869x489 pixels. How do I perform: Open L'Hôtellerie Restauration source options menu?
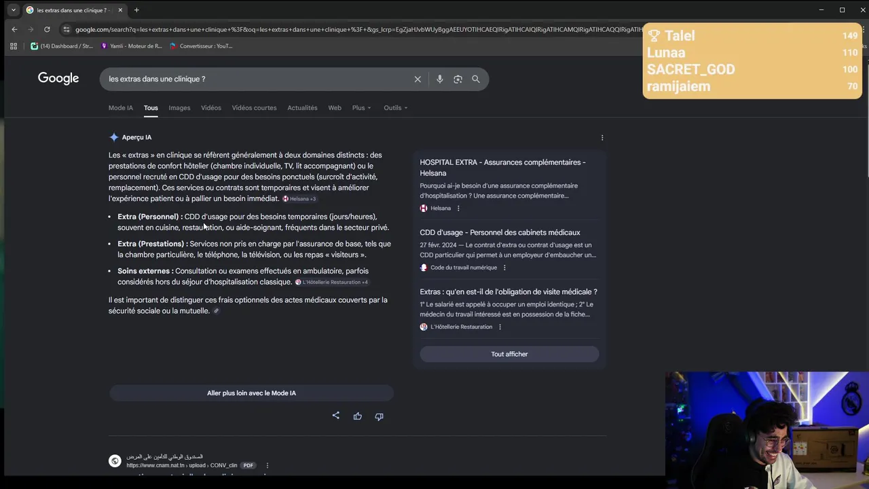click(x=500, y=327)
